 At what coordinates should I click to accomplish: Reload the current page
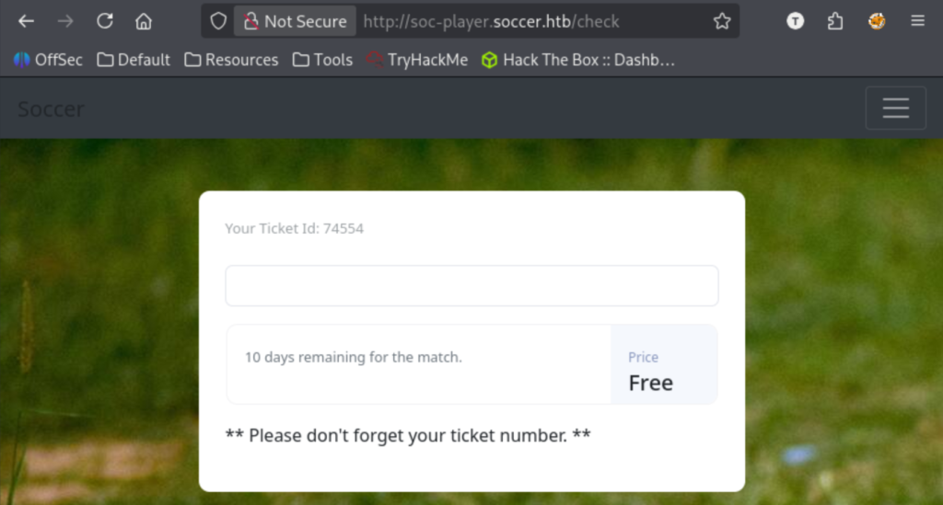coord(105,21)
